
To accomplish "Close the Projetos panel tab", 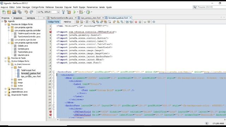I will click(11, 18).
